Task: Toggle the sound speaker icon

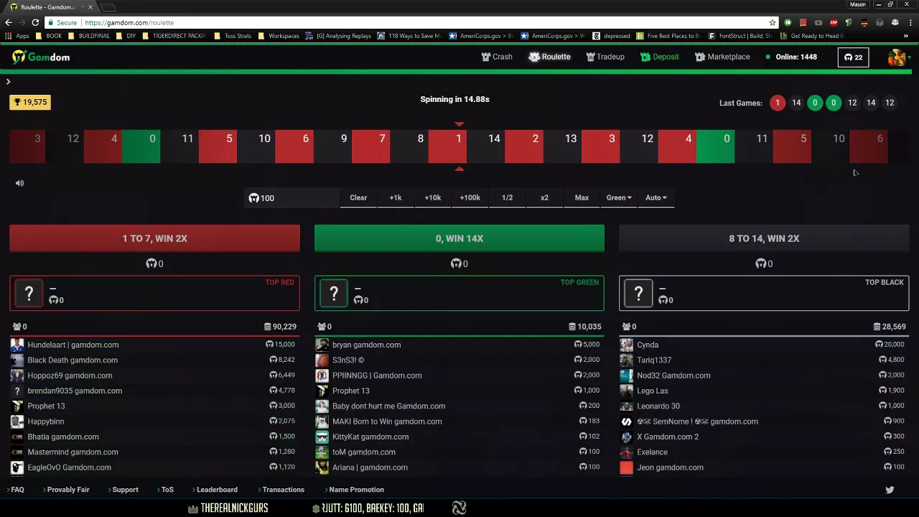Action: [20, 183]
